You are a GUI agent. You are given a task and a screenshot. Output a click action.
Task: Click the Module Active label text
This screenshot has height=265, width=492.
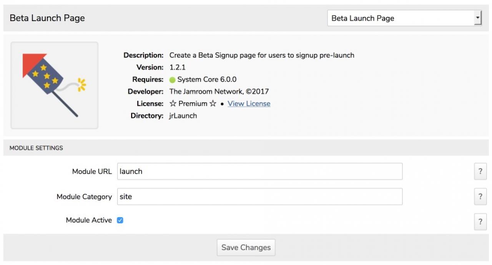point(89,220)
